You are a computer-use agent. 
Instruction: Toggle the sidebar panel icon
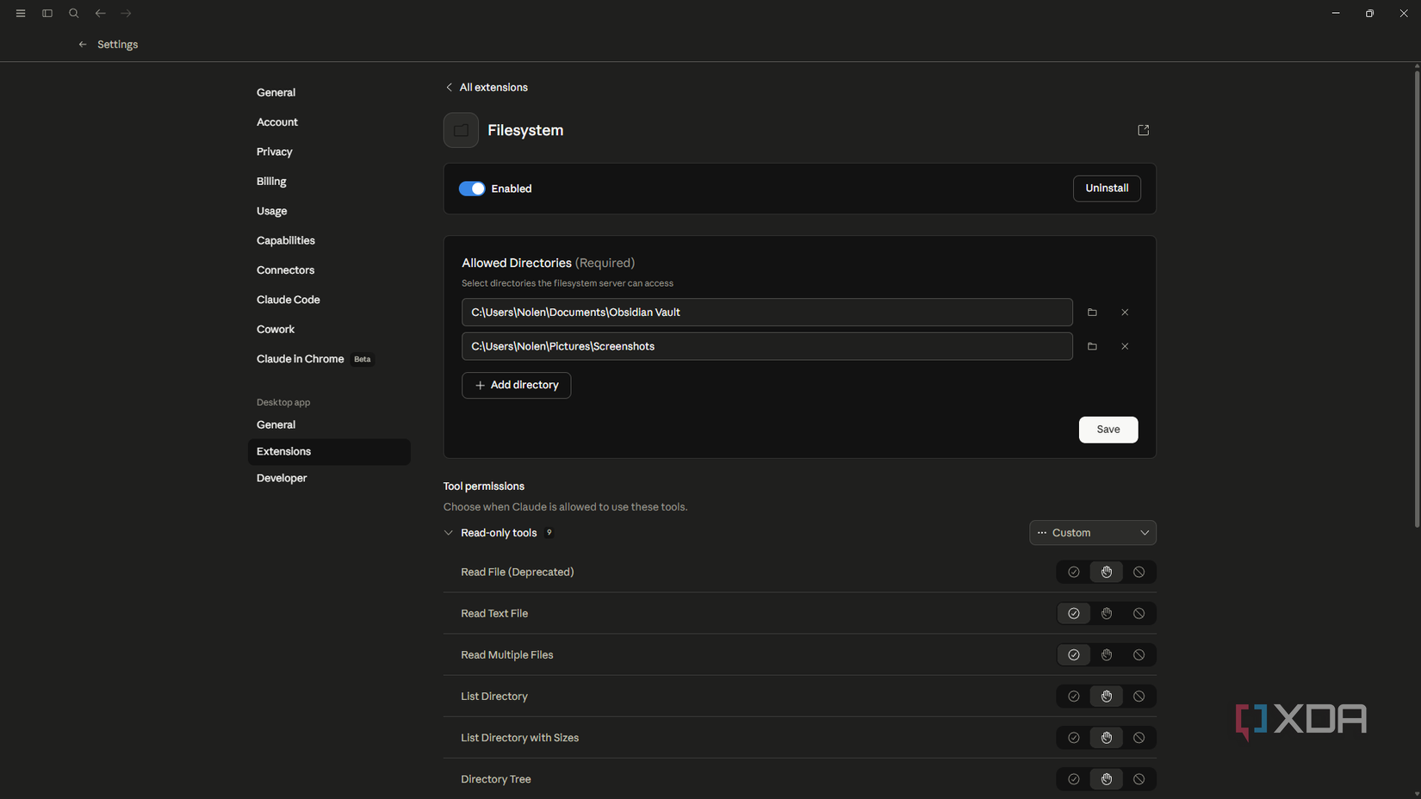(x=47, y=14)
